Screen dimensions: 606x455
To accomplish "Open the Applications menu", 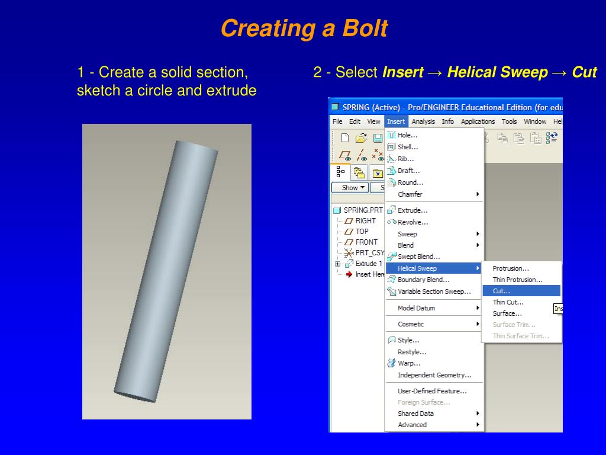I will tap(478, 121).
